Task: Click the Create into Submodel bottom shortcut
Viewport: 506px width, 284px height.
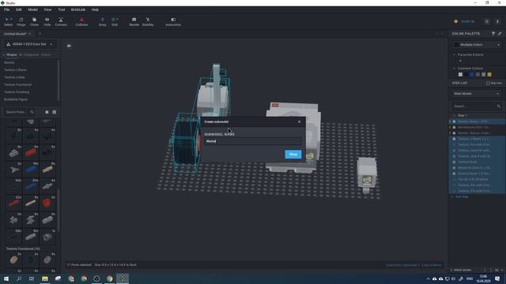Action: pyautogui.click(x=402, y=265)
